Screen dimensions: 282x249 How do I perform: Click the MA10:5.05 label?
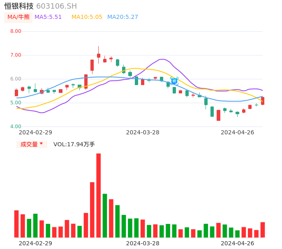click(x=87, y=17)
